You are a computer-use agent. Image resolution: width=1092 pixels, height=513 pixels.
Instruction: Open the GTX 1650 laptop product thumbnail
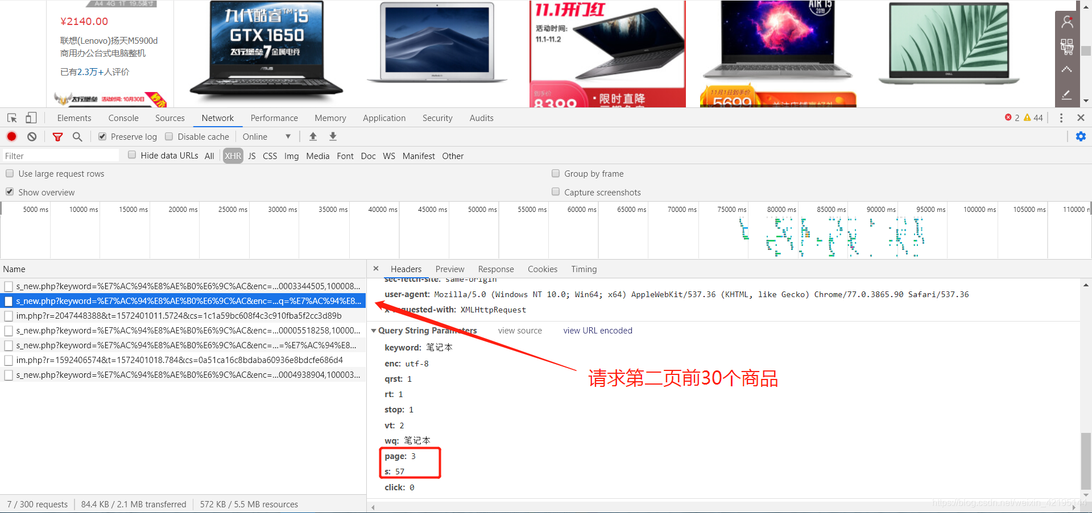267,50
